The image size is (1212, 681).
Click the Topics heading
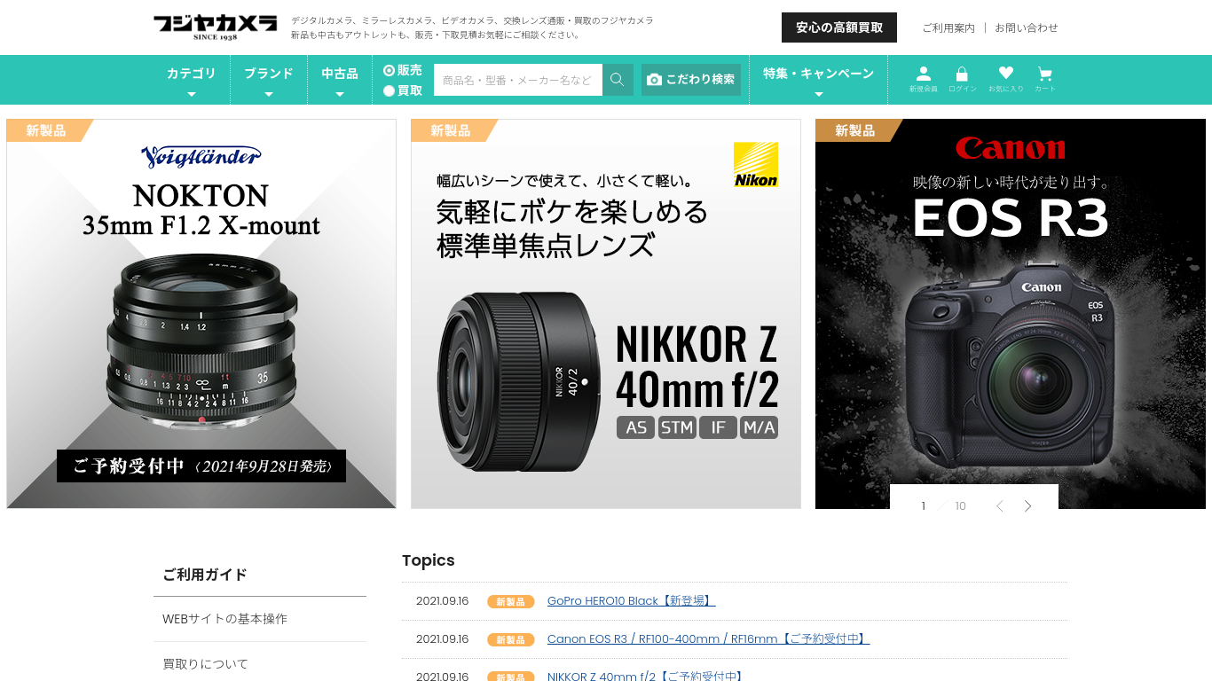pyautogui.click(x=429, y=560)
